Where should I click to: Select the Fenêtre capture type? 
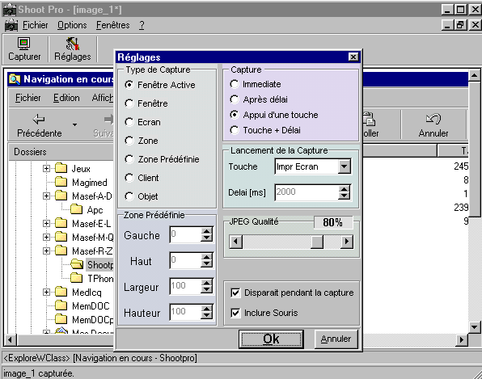129,103
